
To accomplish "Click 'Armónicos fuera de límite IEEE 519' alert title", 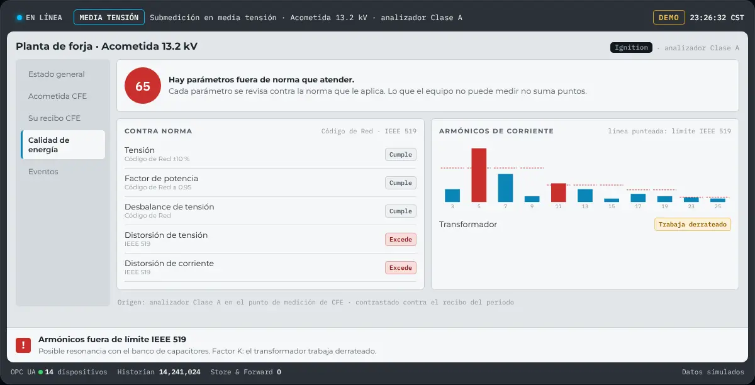I will click(x=113, y=340).
